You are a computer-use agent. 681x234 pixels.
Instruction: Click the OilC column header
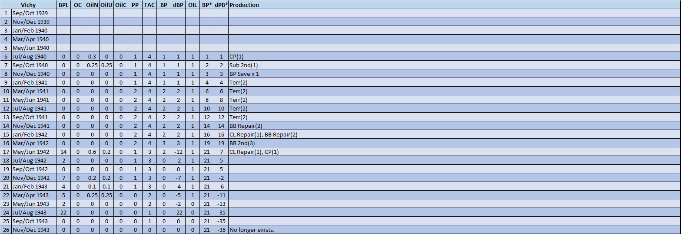121,5
